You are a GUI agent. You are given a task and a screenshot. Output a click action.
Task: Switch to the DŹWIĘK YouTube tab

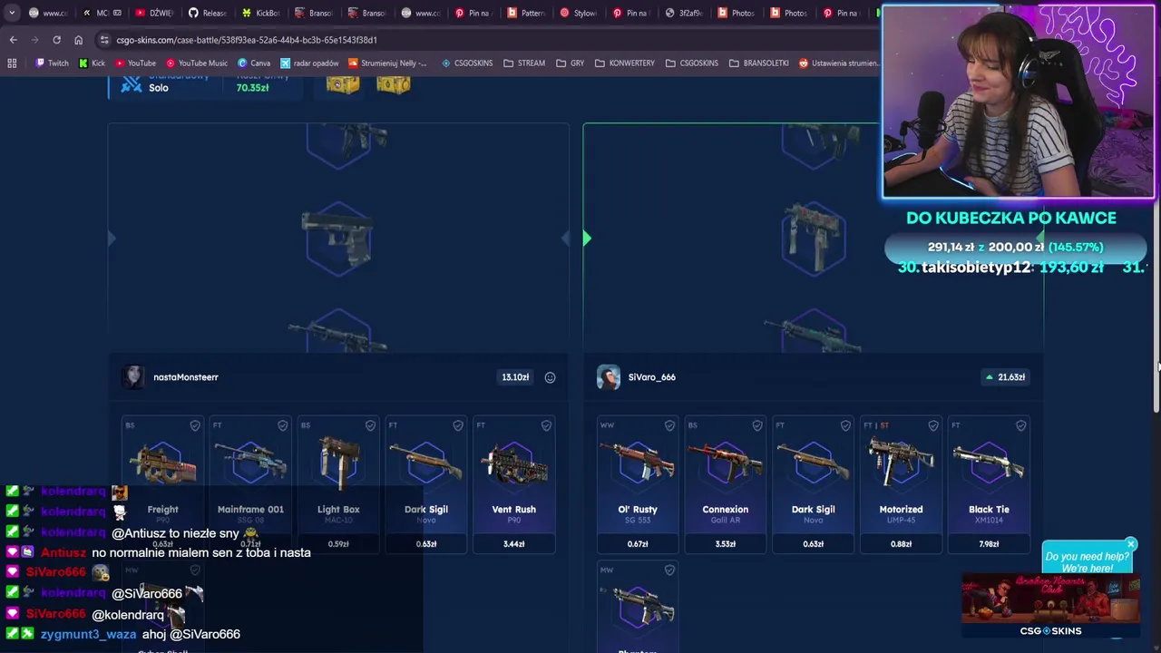pyautogui.click(x=154, y=13)
